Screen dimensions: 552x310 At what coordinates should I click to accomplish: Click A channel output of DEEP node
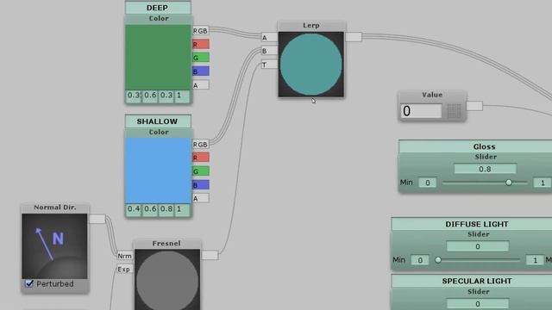click(x=200, y=85)
